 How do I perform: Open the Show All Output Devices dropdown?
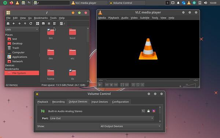tap(131, 126)
